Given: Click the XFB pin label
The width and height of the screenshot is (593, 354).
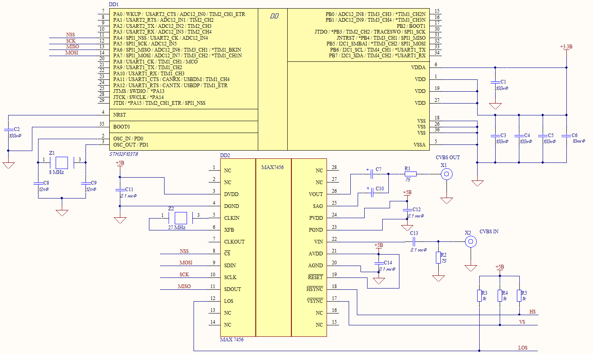Looking at the screenshot, I should (229, 230).
